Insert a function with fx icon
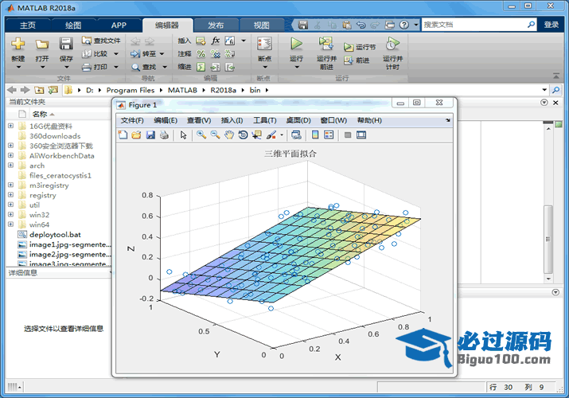Image resolution: width=569 pixels, height=398 pixels. point(215,41)
